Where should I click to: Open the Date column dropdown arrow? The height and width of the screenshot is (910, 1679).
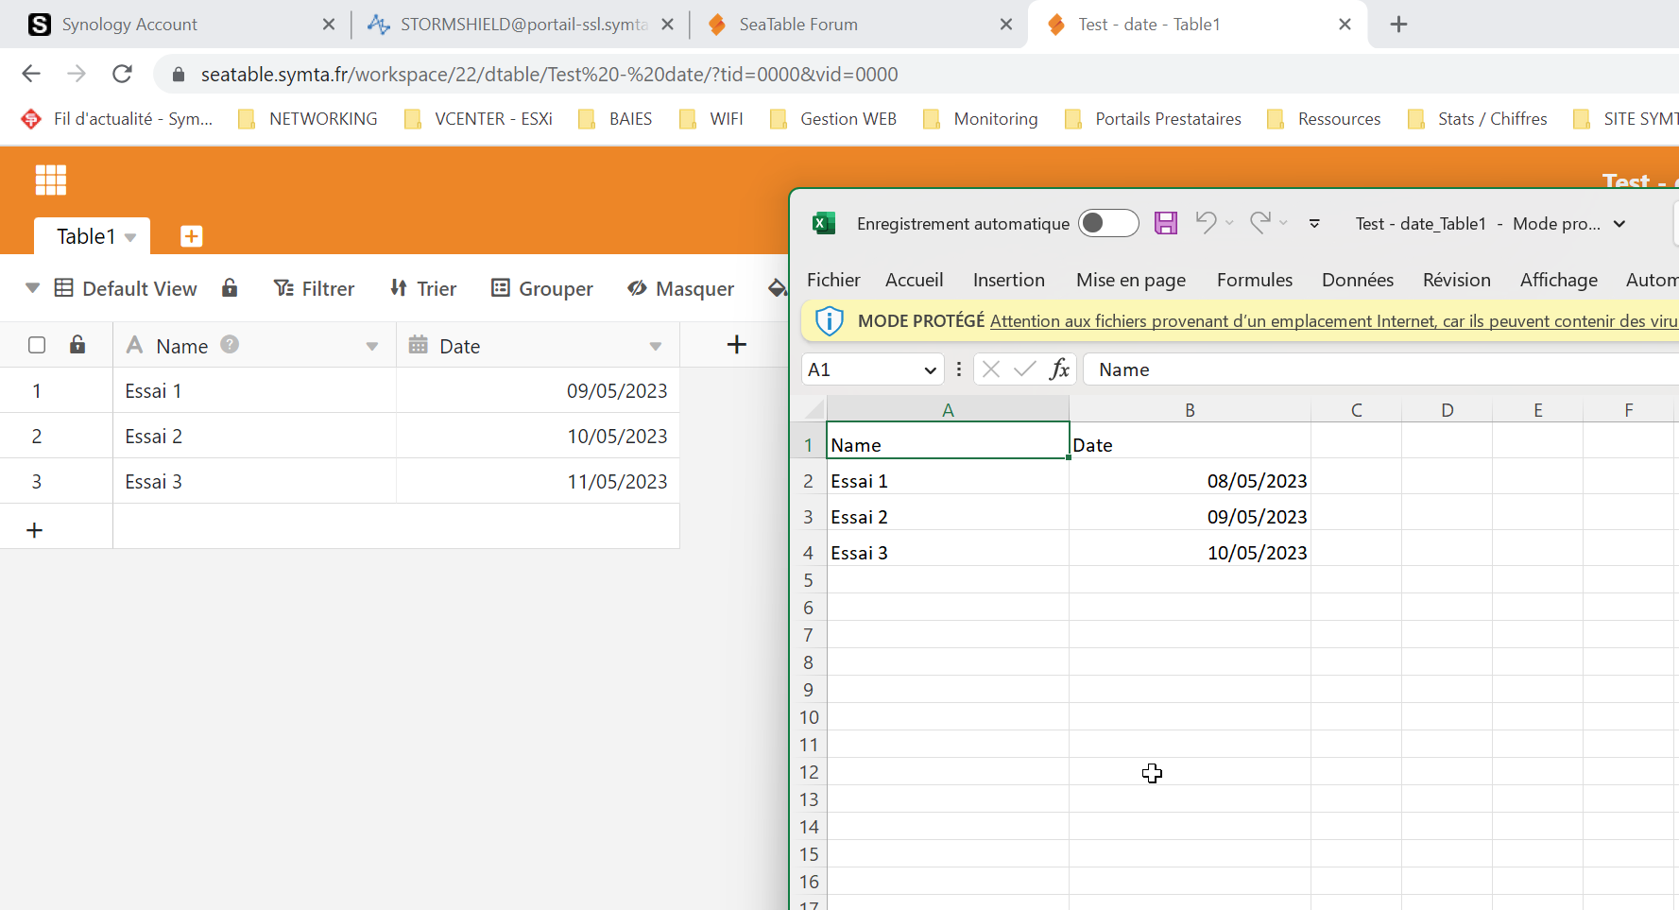(655, 347)
